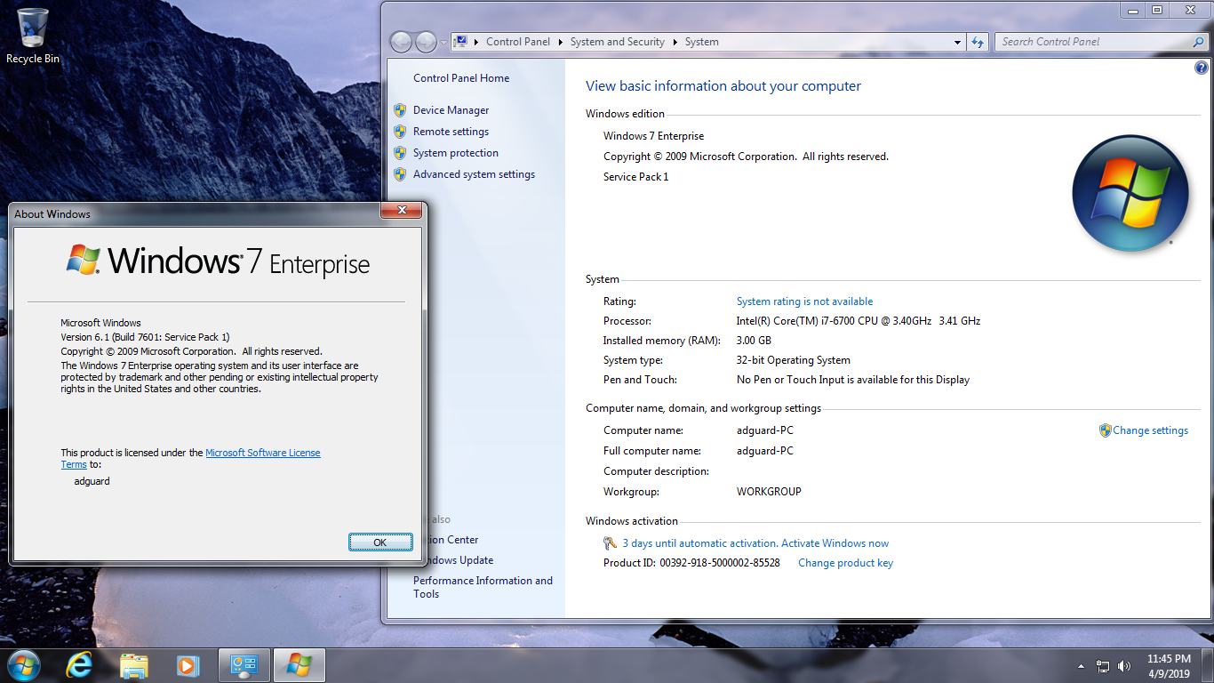The height and width of the screenshot is (683, 1214).
Task: Click shield icon beside Device Manager
Action: 400,110
